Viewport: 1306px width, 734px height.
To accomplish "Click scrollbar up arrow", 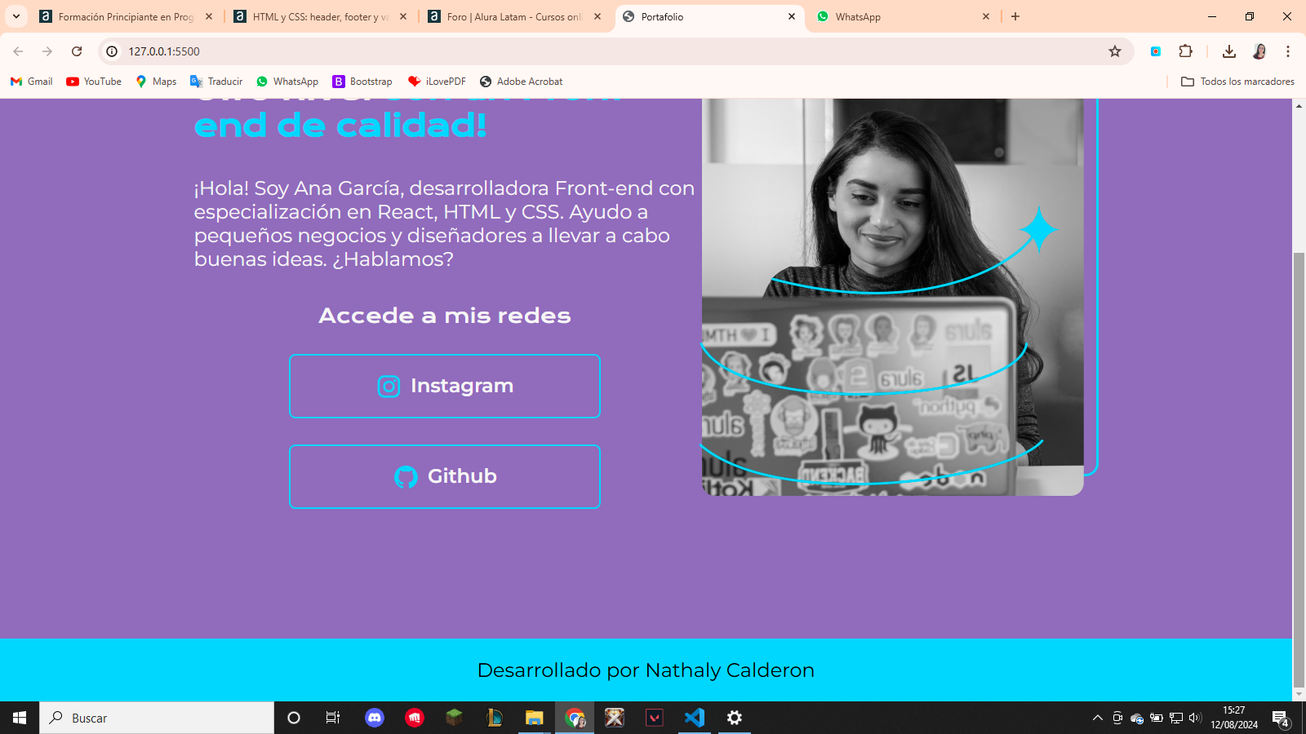I will tap(1299, 105).
